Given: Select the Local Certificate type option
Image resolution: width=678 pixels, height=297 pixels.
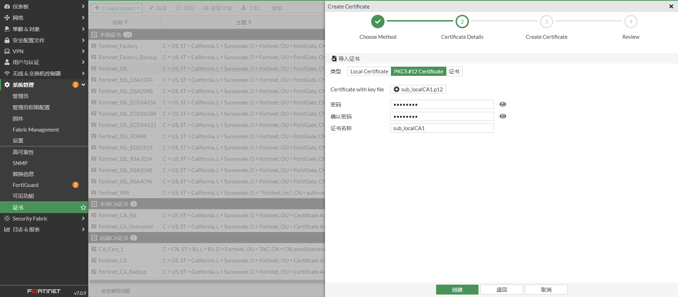Looking at the screenshot, I should 369,72.
